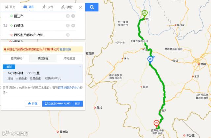Add a waypoint with the plus icon
Viewport: 211px width, 138px height.
pyautogui.click(x=73, y=16)
